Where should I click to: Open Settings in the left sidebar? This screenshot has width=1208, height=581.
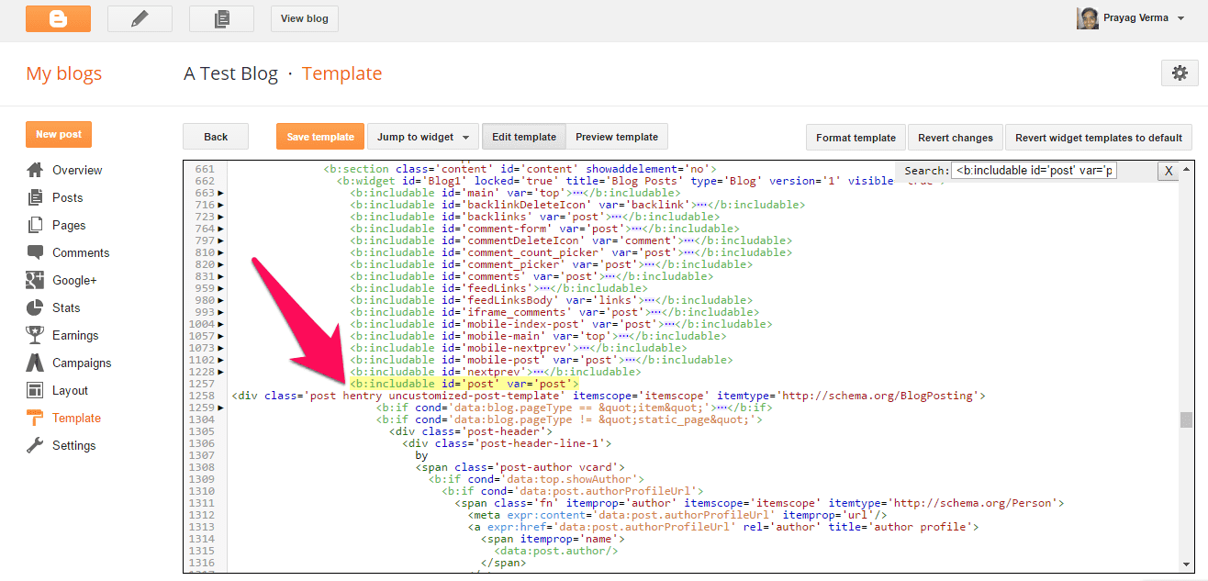coord(73,445)
